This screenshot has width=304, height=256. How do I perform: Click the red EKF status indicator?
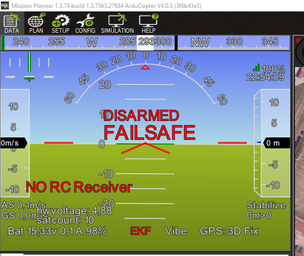[x=140, y=231]
